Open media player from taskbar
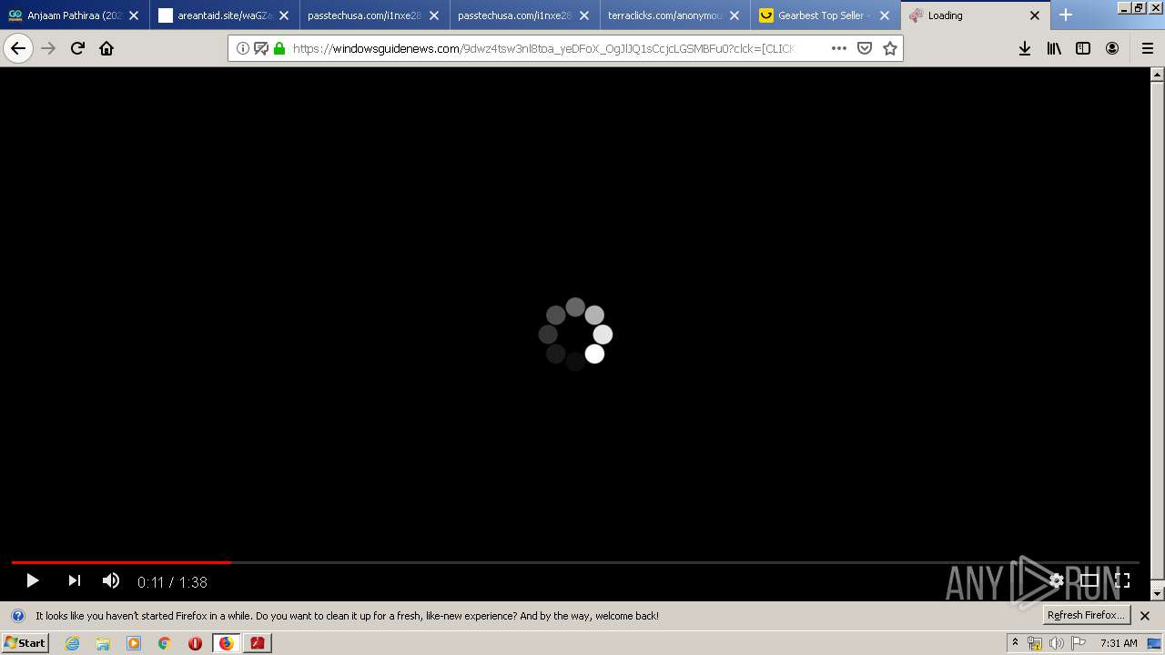Screen dimensions: 1165x655 pyautogui.click(x=134, y=643)
